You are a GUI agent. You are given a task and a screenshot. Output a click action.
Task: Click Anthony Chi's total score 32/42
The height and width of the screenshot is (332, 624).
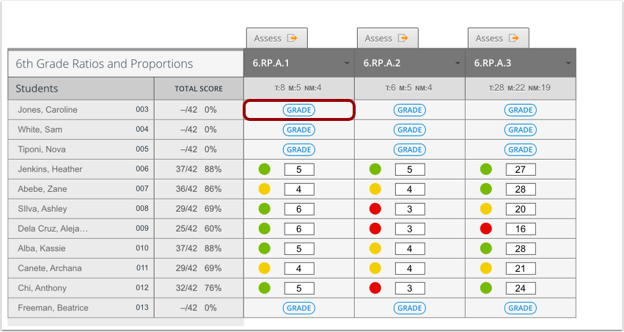(186, 288)
